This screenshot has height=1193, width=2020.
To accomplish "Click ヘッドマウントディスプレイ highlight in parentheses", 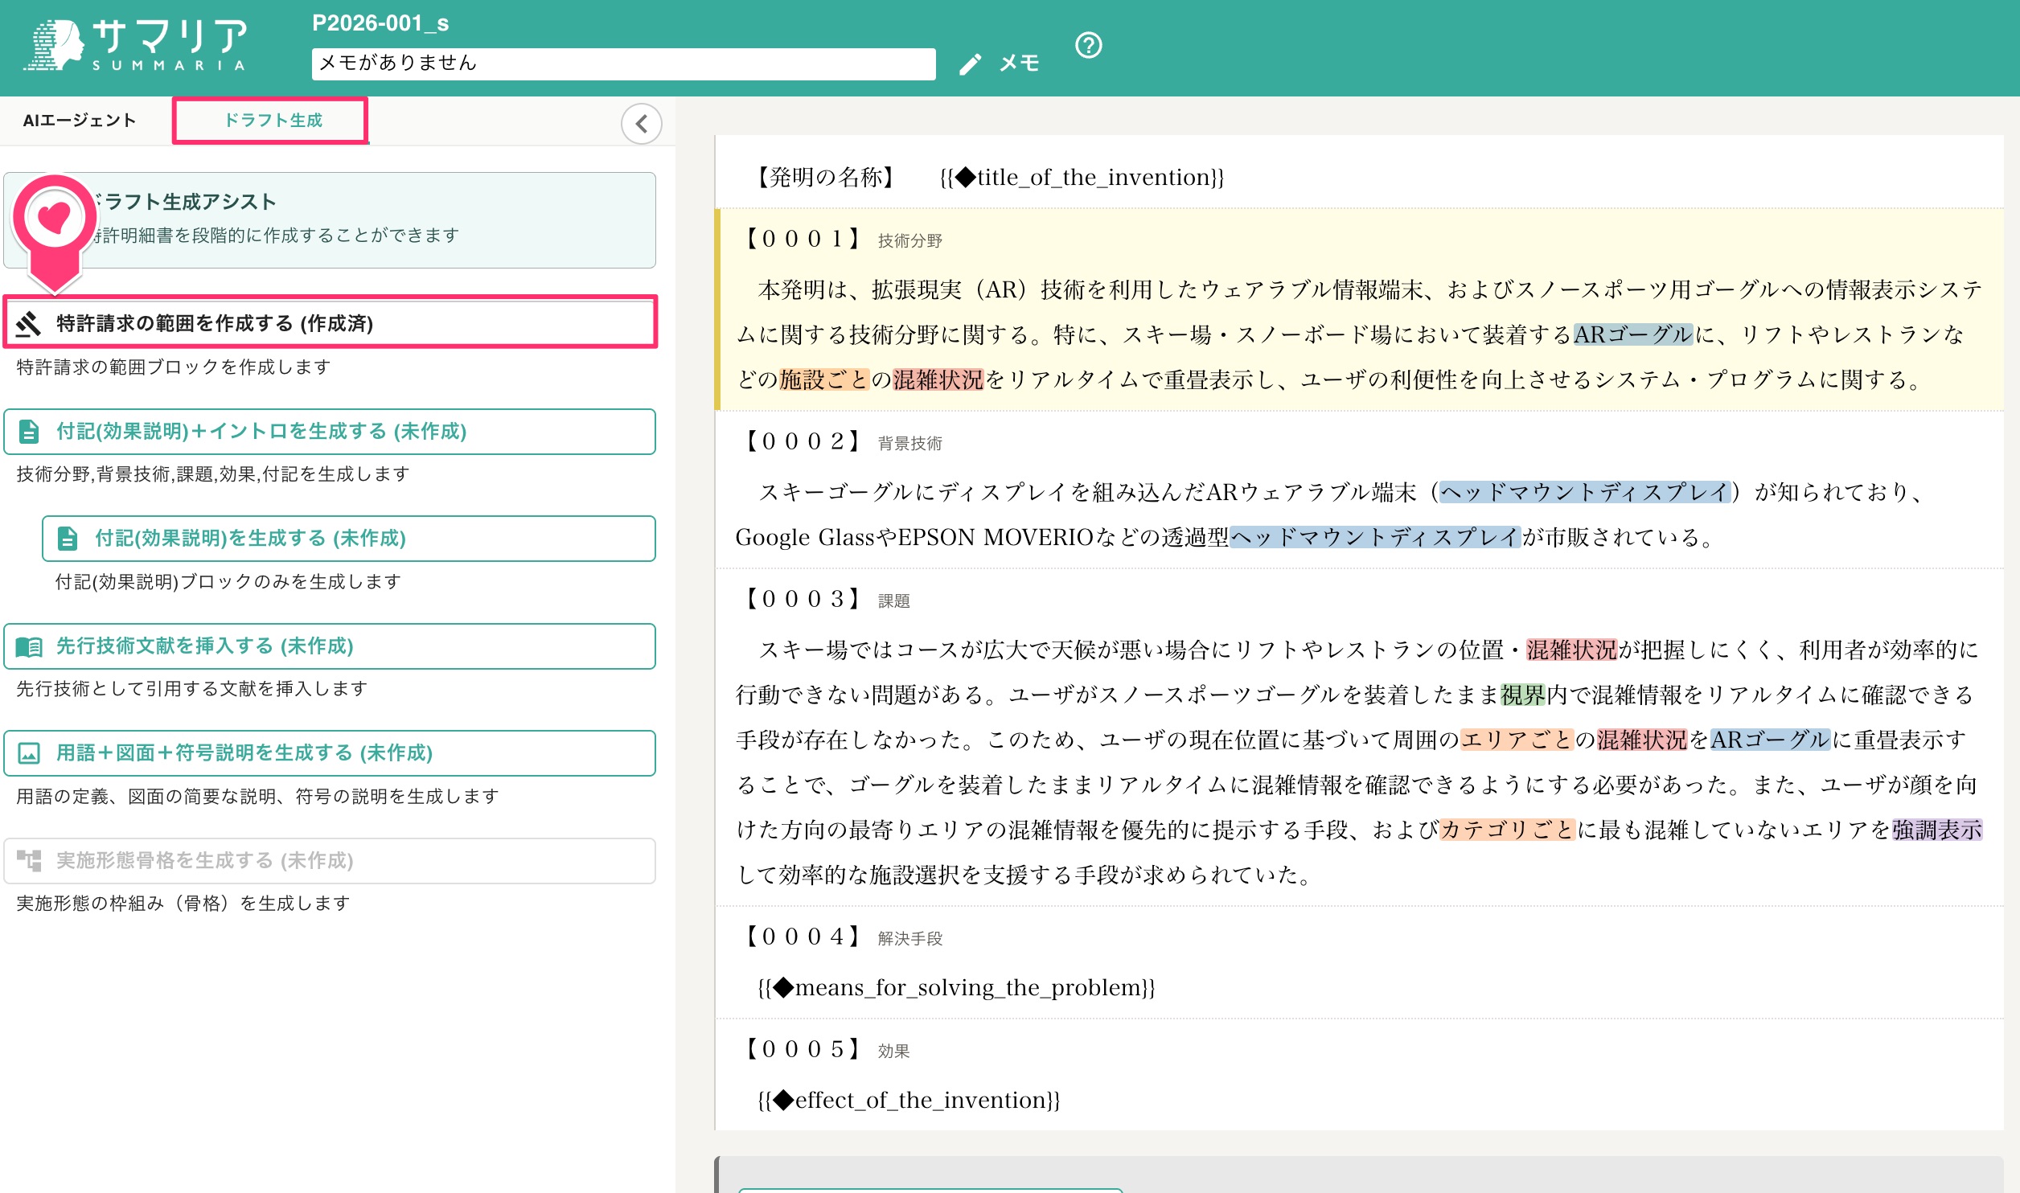I will pos(1584,492).
